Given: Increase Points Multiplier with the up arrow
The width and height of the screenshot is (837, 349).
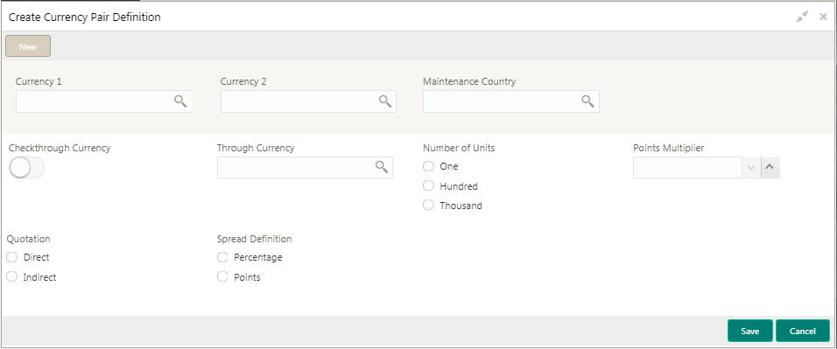Looking at the screenshot, I should [770, 167].
